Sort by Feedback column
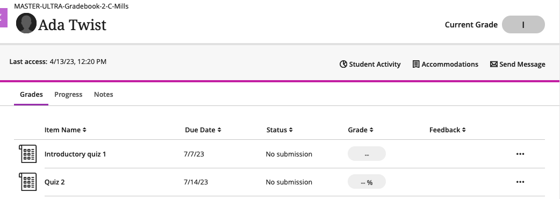This screenshot has width=560, height=199. tap(448, 130)
